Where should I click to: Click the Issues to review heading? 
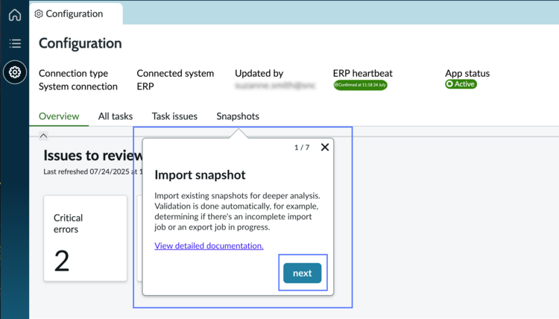tap(93, 156)
